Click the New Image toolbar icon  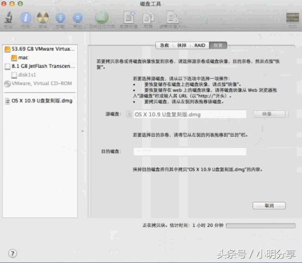pos(129,18)
